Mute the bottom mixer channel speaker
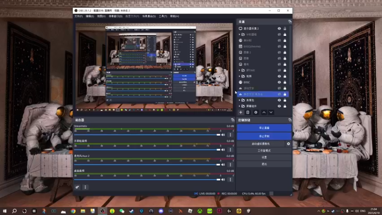This screenshot has height=215, width=382. point(223,180)
